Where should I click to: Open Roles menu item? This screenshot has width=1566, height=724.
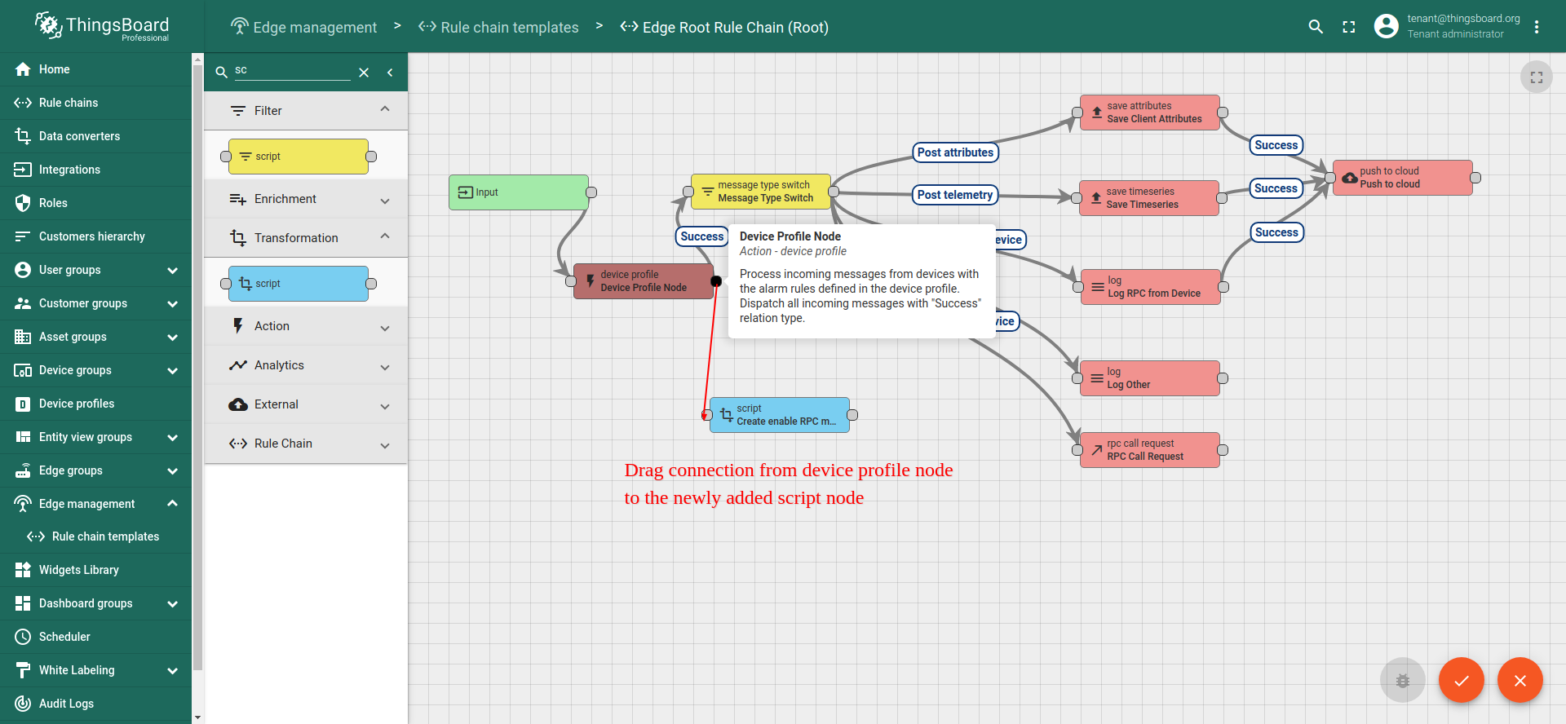coord(95,203)
